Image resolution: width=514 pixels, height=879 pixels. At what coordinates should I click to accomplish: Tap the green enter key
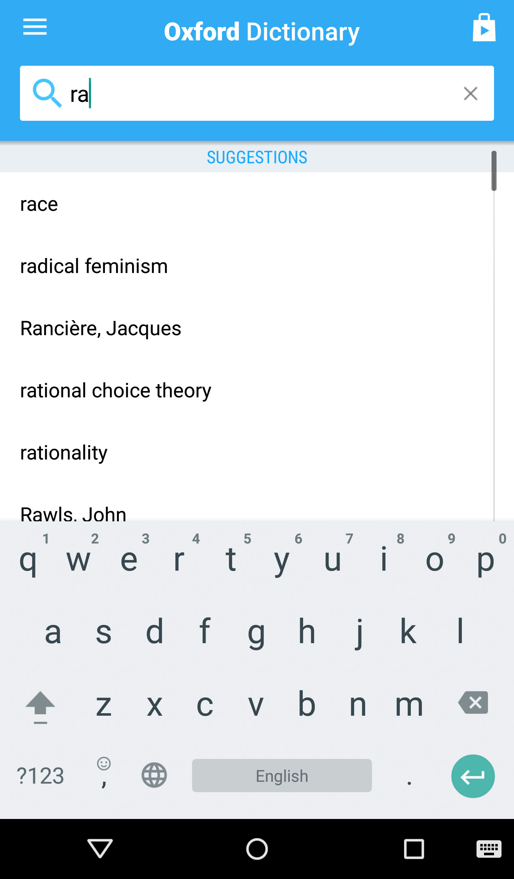point(473,775)
